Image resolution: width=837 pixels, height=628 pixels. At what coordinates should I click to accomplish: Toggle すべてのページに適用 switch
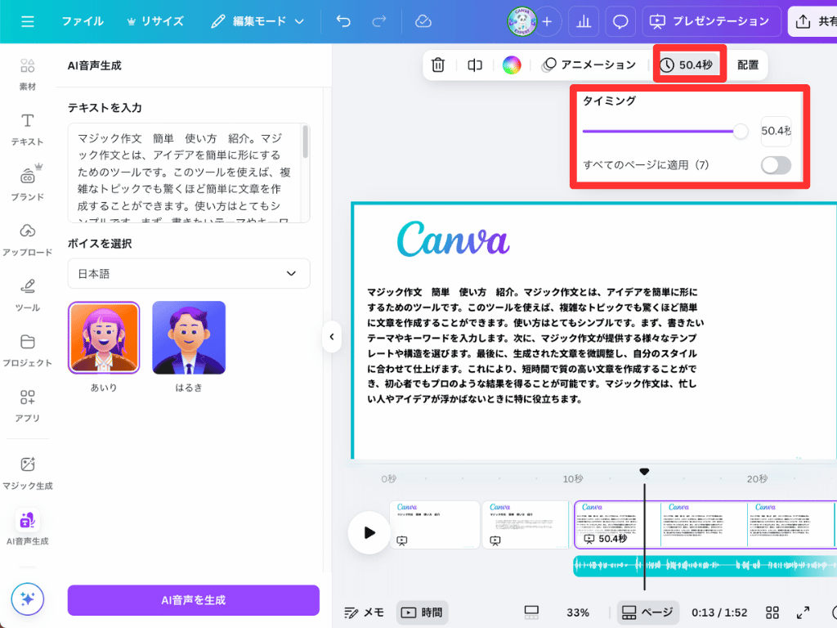click(x=776, y=165)
